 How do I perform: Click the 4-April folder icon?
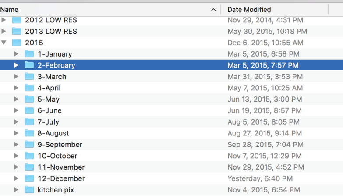click(x=29, y=88)
